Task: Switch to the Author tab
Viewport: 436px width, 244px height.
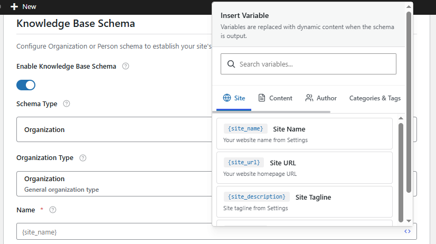Action: coord(321,98)
